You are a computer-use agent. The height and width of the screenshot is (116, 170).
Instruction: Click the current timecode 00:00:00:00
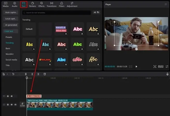tap(110, 67)
